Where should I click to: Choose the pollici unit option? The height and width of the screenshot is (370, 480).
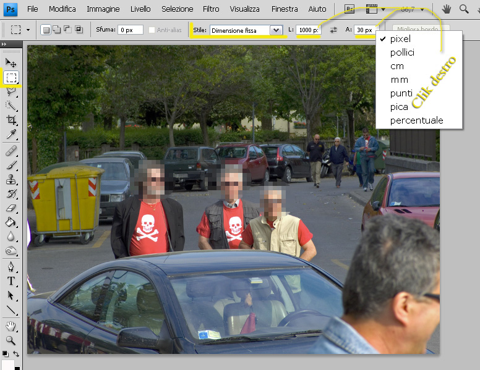coord(402,53)
